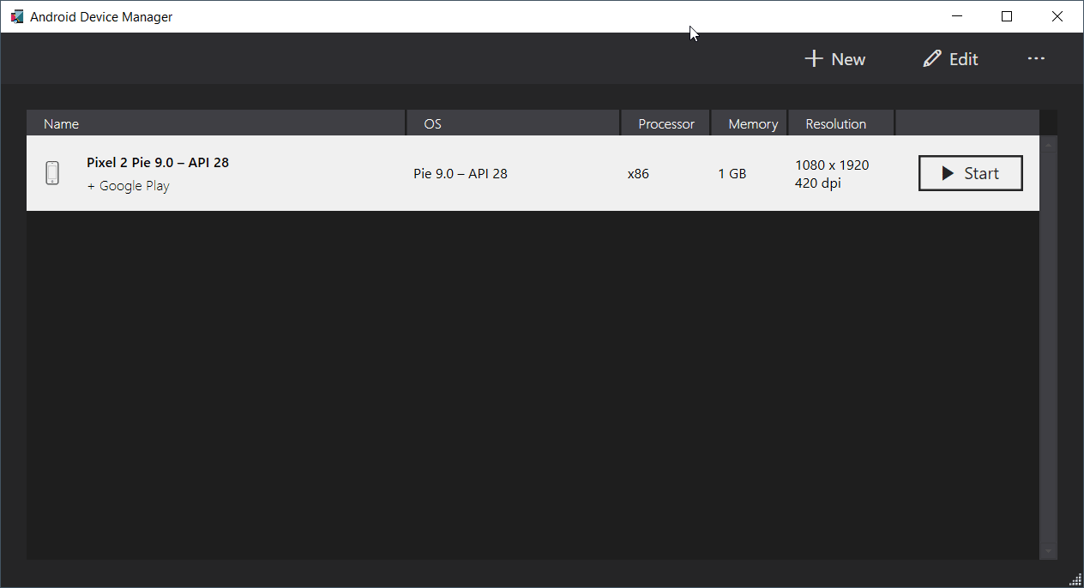This screenshot has height=588, width=1084.
Task: Click the Android Device Manager app icon
Action: pos(16,16)
